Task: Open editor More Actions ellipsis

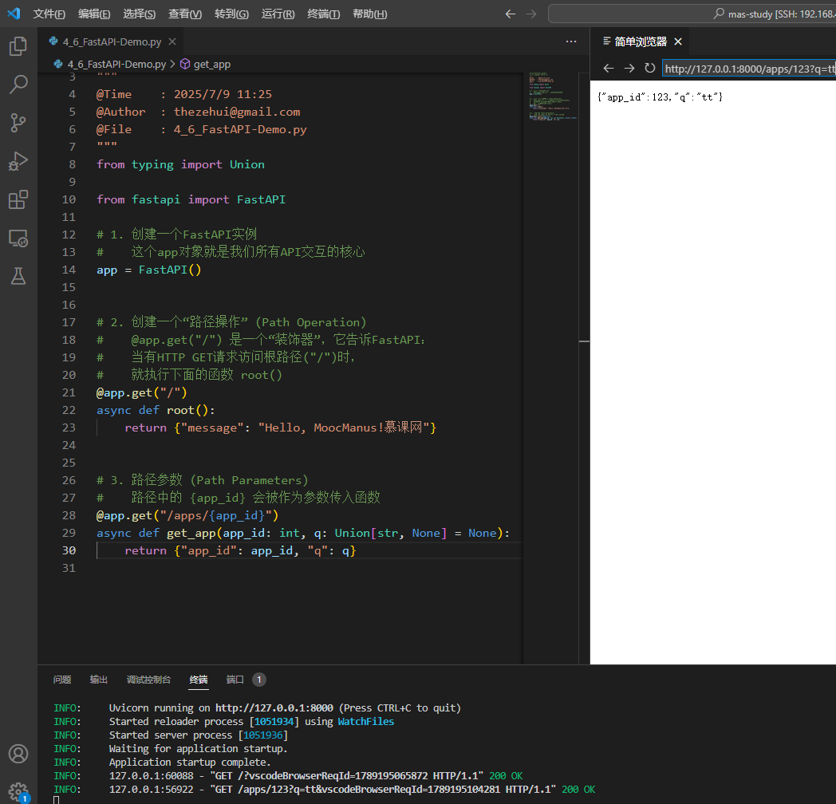Action: 571,41
